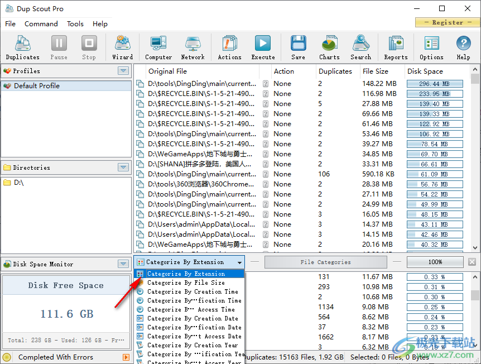Image resolution: width=481 pixels, height=364 pixels.
Task: Click the 100% button
Action: point(435,262)
